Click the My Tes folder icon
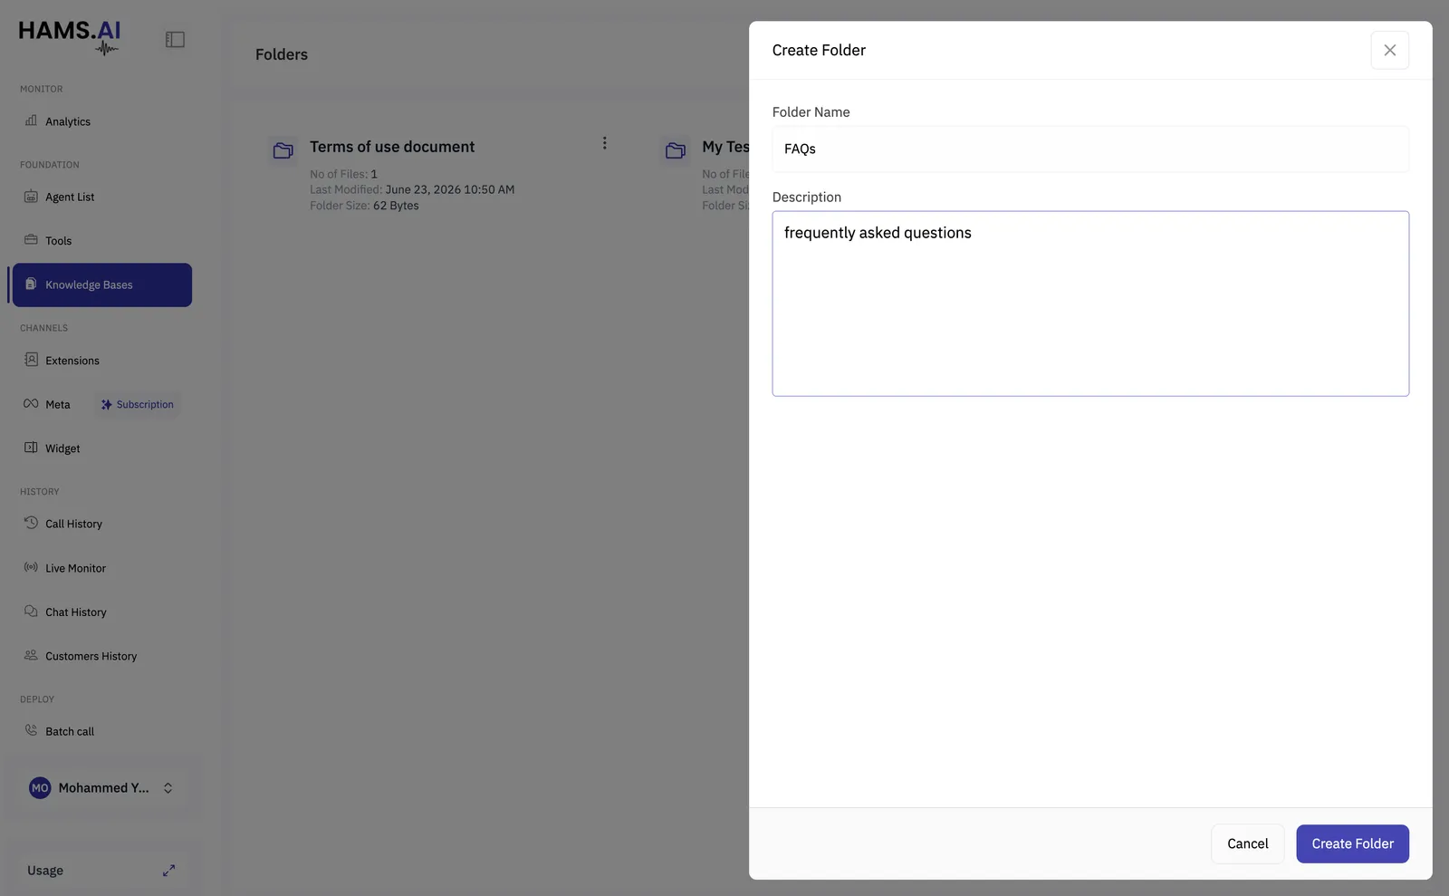Viewport: 1449px width, 896px height. pyautogui.click(x=676, y=150)
